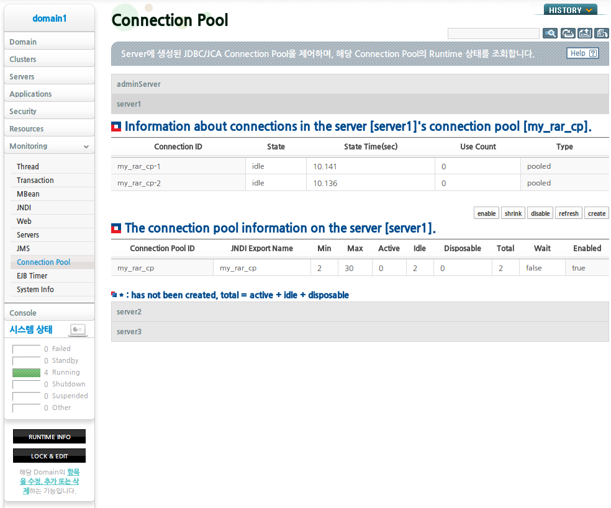The height and width of the screenshot is (508, 611).
Task: Click the green Running status bar
Action: pos(26,373)
